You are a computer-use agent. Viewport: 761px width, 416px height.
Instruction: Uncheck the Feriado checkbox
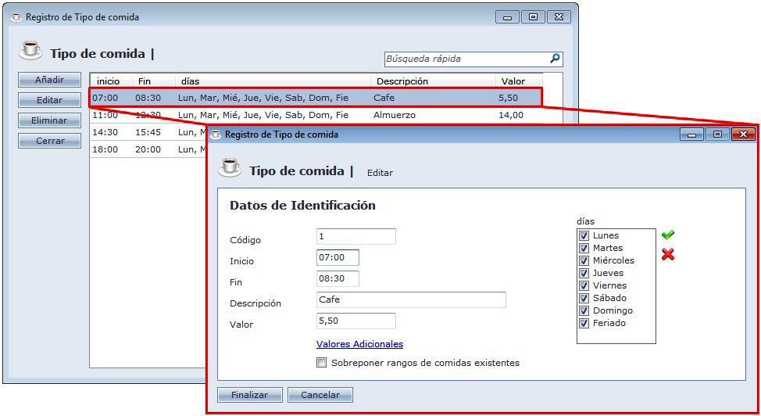[584, 323]
